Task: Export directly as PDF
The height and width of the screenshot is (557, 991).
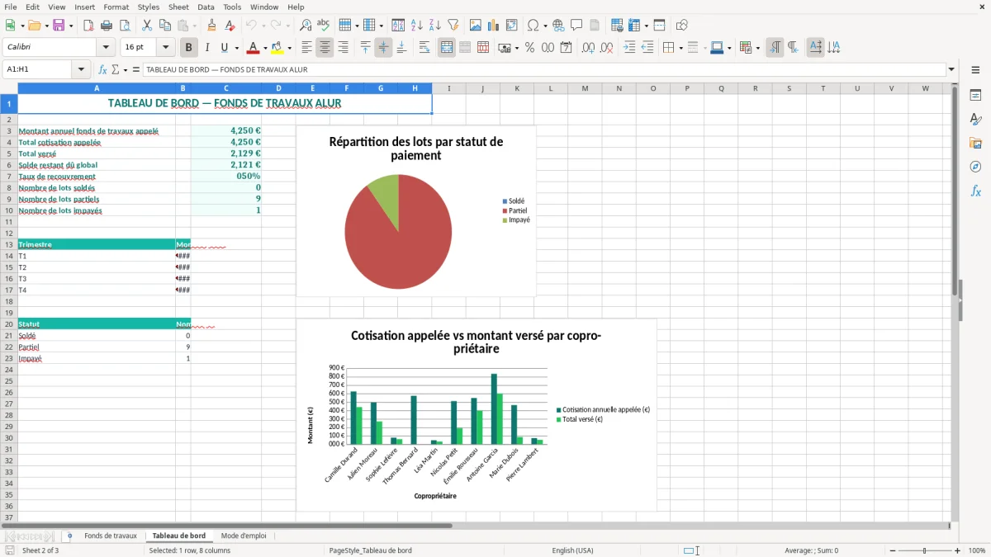Action: pos(88,26)
